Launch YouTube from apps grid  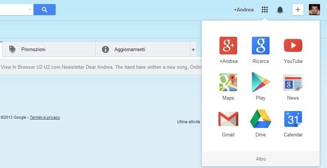(x=293, y=46)
